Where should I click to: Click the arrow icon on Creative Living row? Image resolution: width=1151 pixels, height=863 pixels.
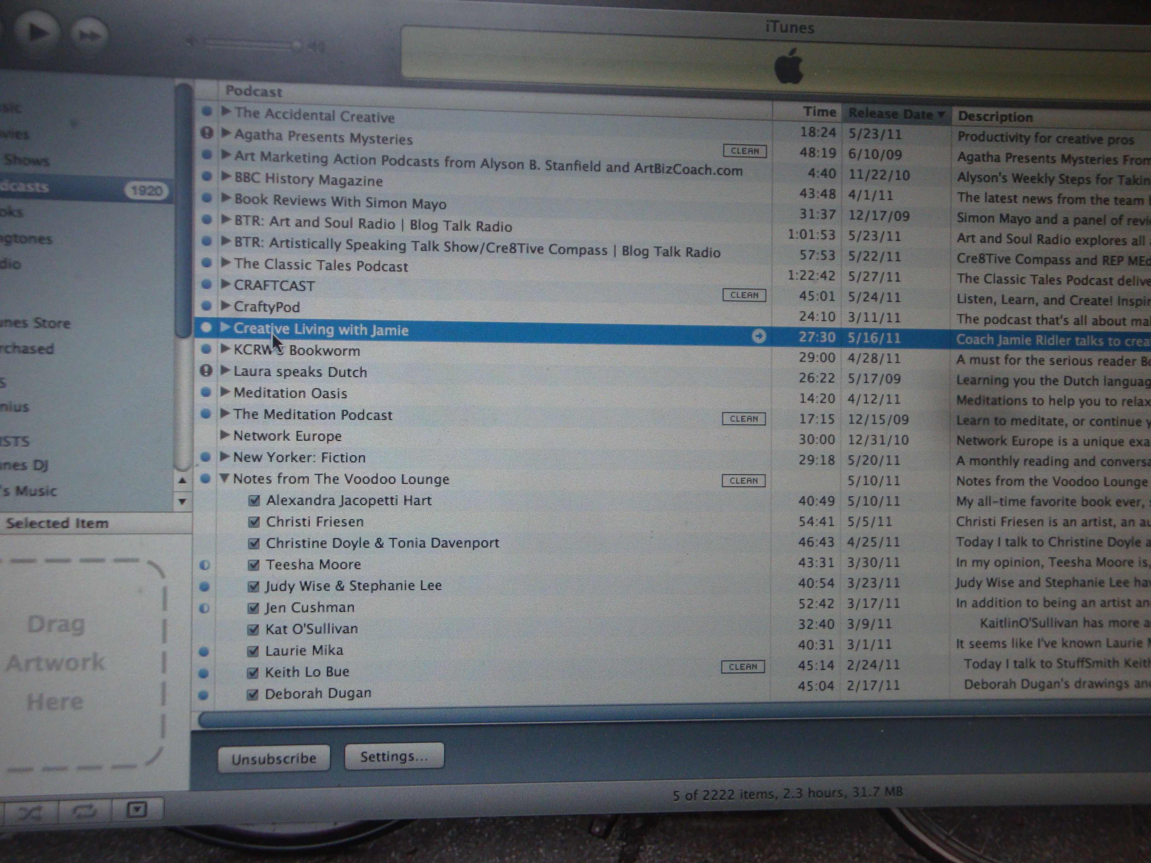(x=759, y=336)
